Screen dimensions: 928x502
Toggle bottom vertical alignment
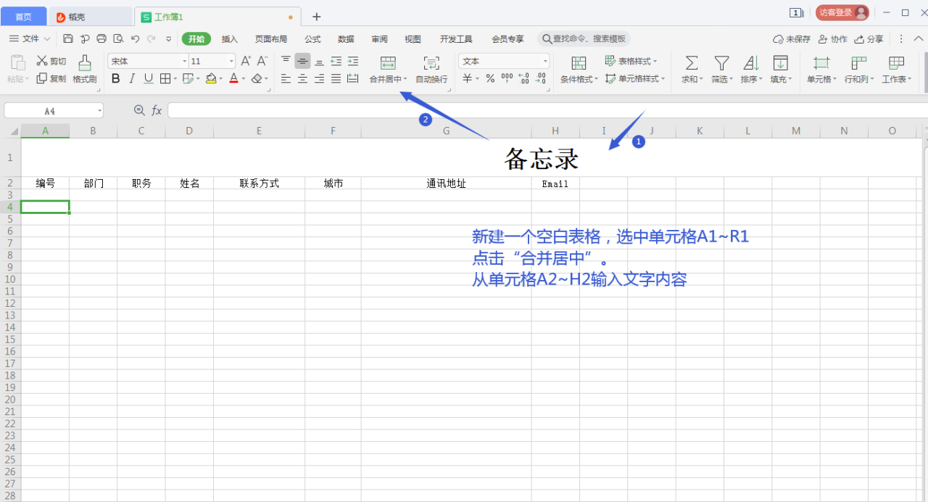coord(319,61)
